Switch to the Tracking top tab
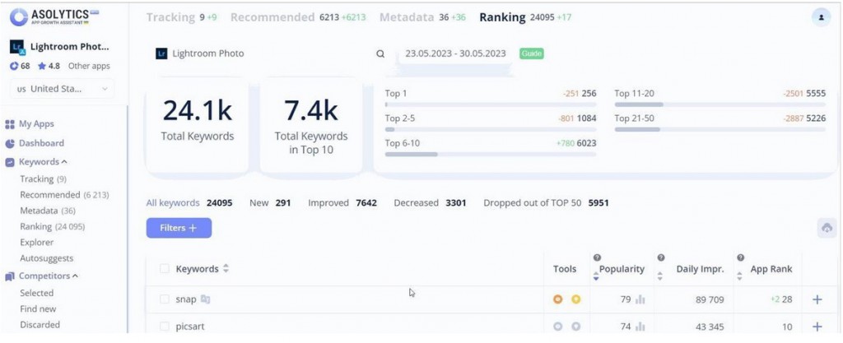This screenshot has width=843, height=343. (181, 17)
